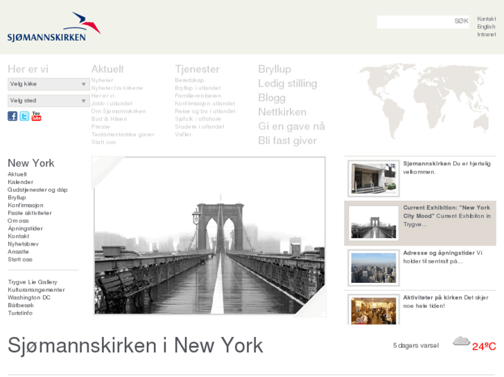Open Bryllup i utlandet link
This screenshot has height=377, width=504.
pyautogui.click(x=198, y=88)
